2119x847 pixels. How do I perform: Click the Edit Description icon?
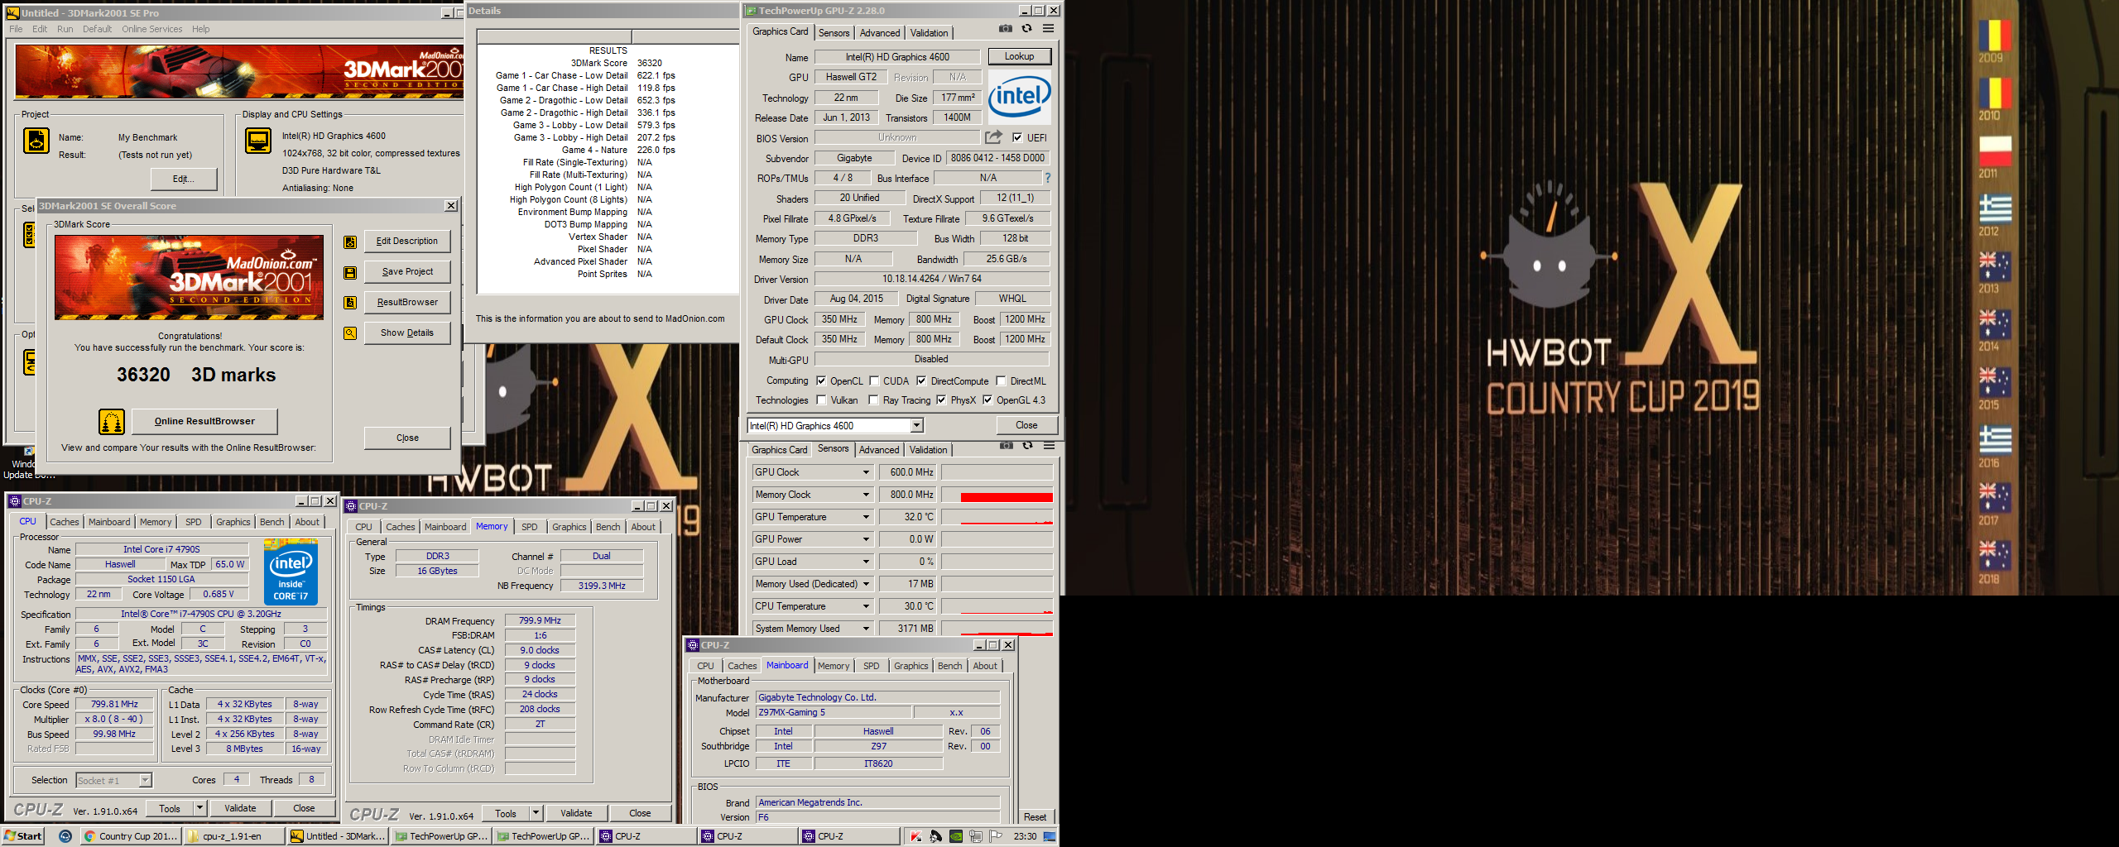coord(350,242)
